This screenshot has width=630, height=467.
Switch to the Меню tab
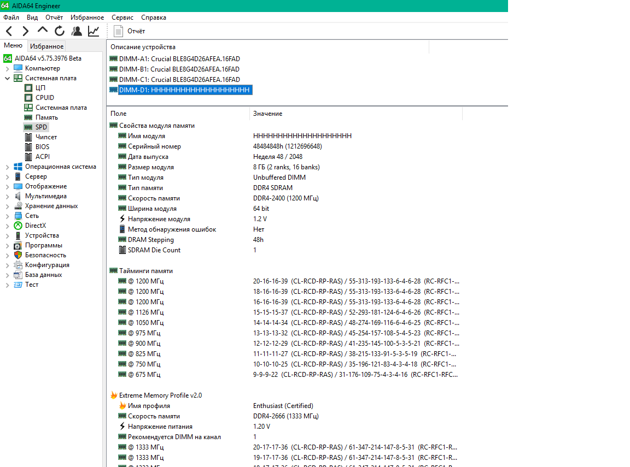[13, 45]
